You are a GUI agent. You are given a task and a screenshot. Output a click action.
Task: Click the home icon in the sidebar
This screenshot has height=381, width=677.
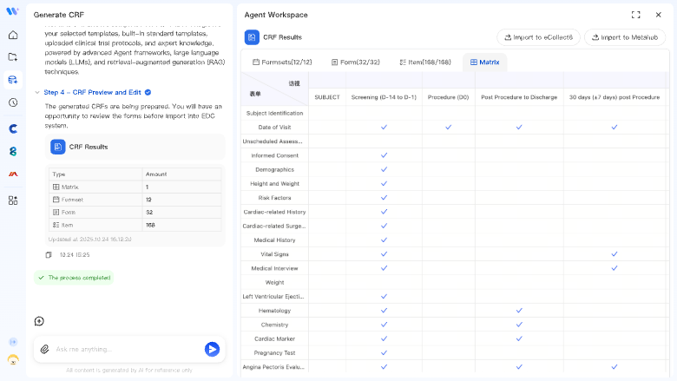(x=13, y=36)
